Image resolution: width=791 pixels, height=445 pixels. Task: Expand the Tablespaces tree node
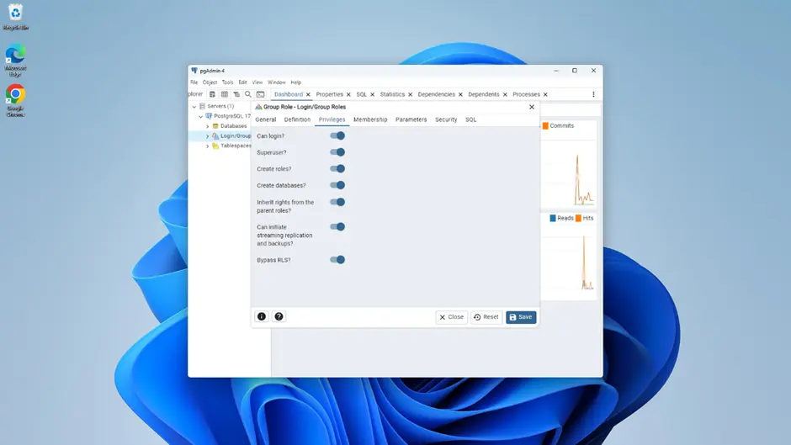tap(208, 146)
